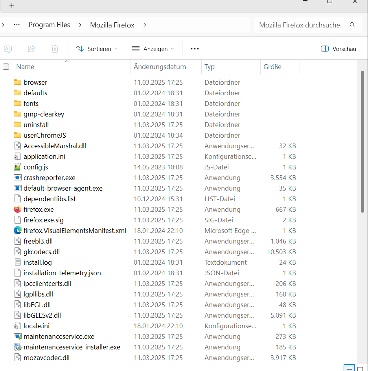Click the 14.05.2023 10:08 date entry
368x371 pixels.
(158, 167)
